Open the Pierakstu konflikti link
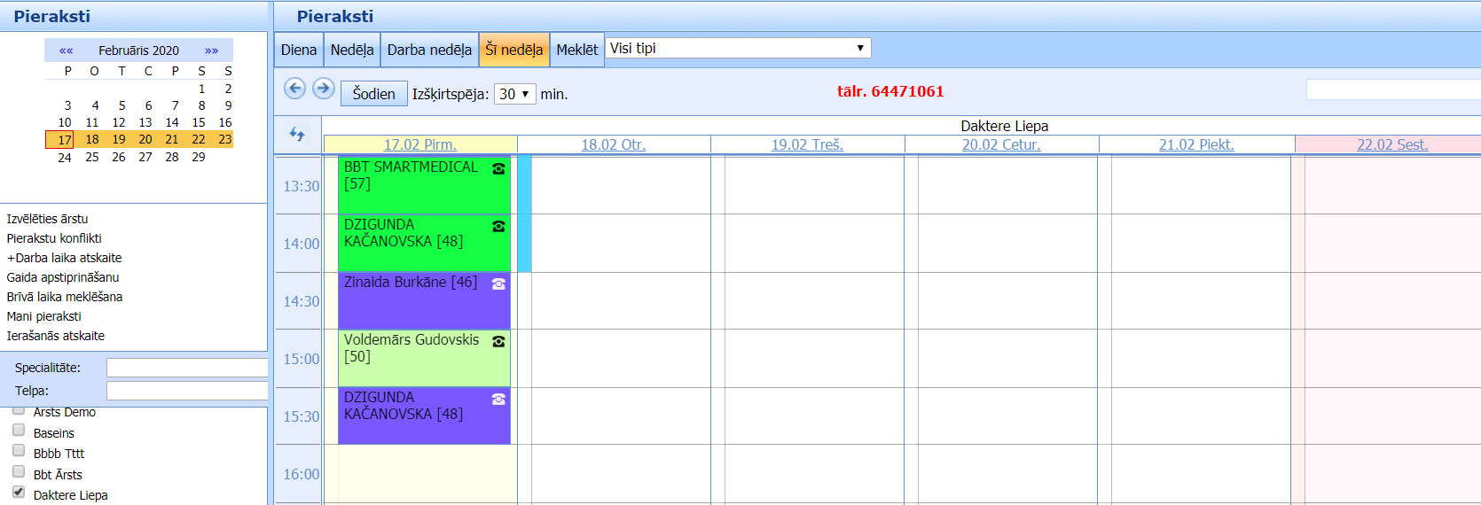The height and width of the screenshot is (505, 1481). [54, 238]
